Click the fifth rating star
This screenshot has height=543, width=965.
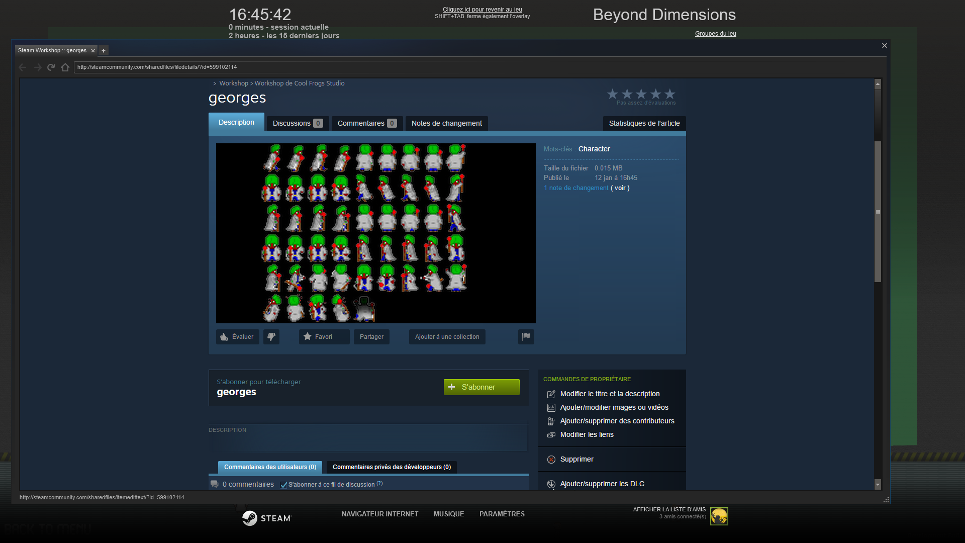tap(669, 94)
